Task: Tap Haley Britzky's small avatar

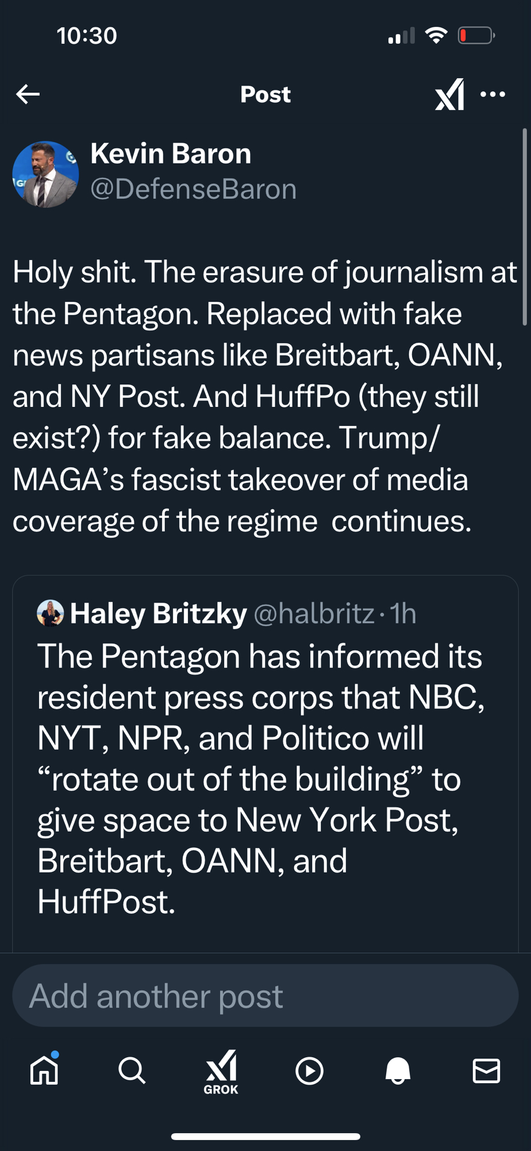Action: click(x=50, y=613)
